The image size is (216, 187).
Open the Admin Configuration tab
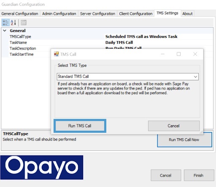pos(59,14)
